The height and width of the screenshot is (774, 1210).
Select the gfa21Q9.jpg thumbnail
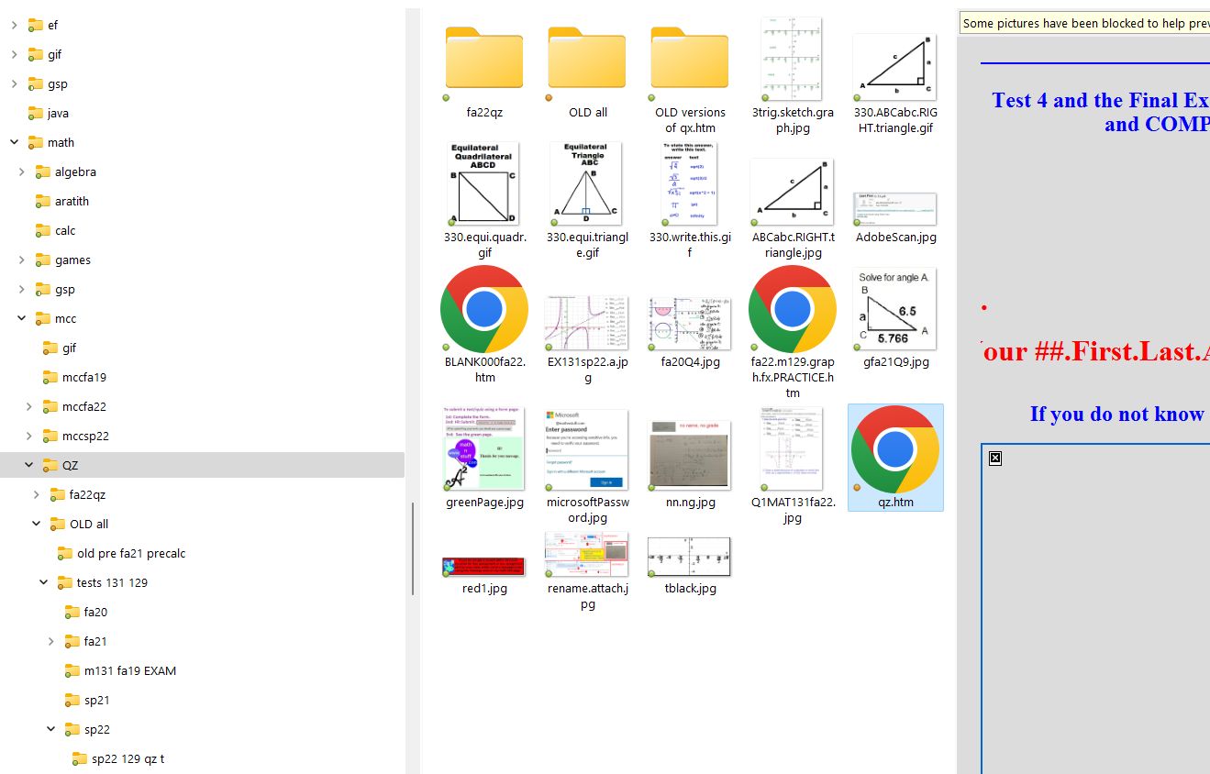click(894, 310)
